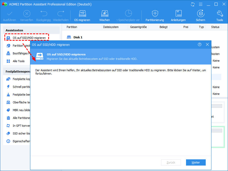Click the Status column header
Viewport: 228px width, 171px height.
(x=215, y=27)
